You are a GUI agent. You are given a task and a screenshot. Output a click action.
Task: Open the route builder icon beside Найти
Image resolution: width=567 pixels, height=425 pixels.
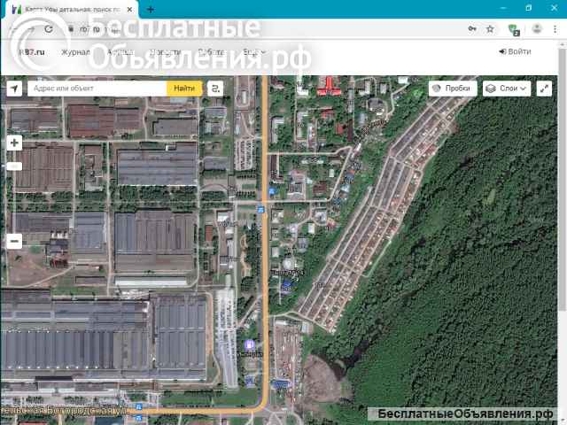tap(214, 89)
